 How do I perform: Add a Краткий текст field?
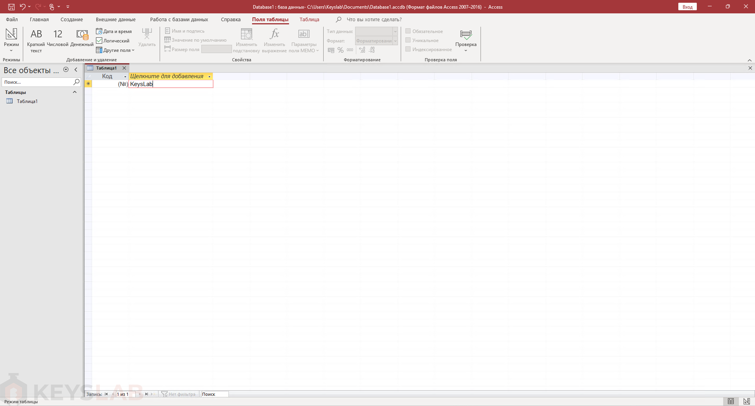pyautogui.click(x=36, y=40)
